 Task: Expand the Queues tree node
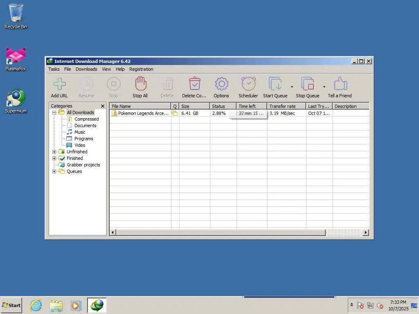(54, 171)
